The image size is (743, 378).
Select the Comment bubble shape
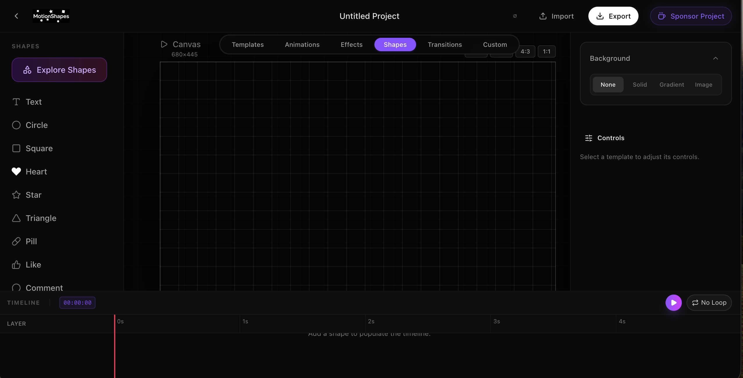click(45, 288)
